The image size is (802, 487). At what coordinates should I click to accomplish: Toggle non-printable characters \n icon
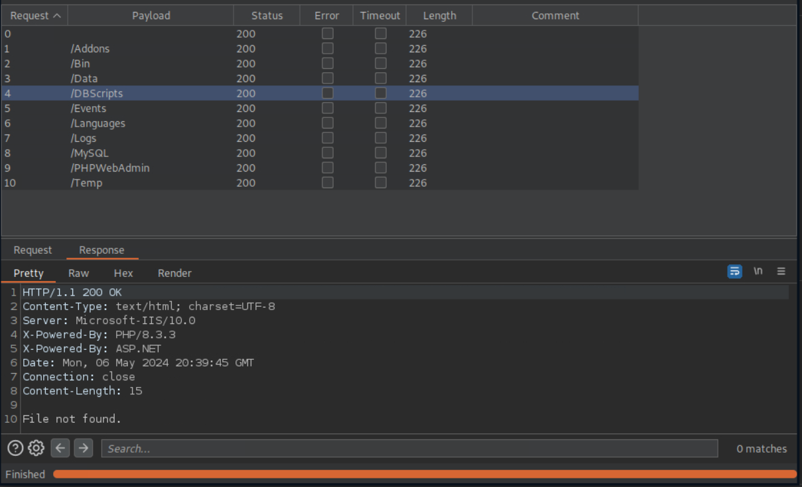coord(758,272)
